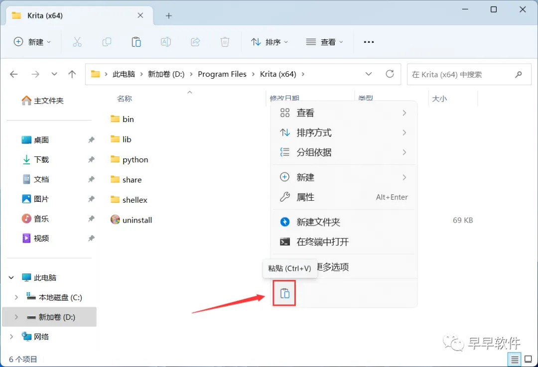Click the Paste clipboard icon in toolbar
538x367 pixels.
(136, 42)
